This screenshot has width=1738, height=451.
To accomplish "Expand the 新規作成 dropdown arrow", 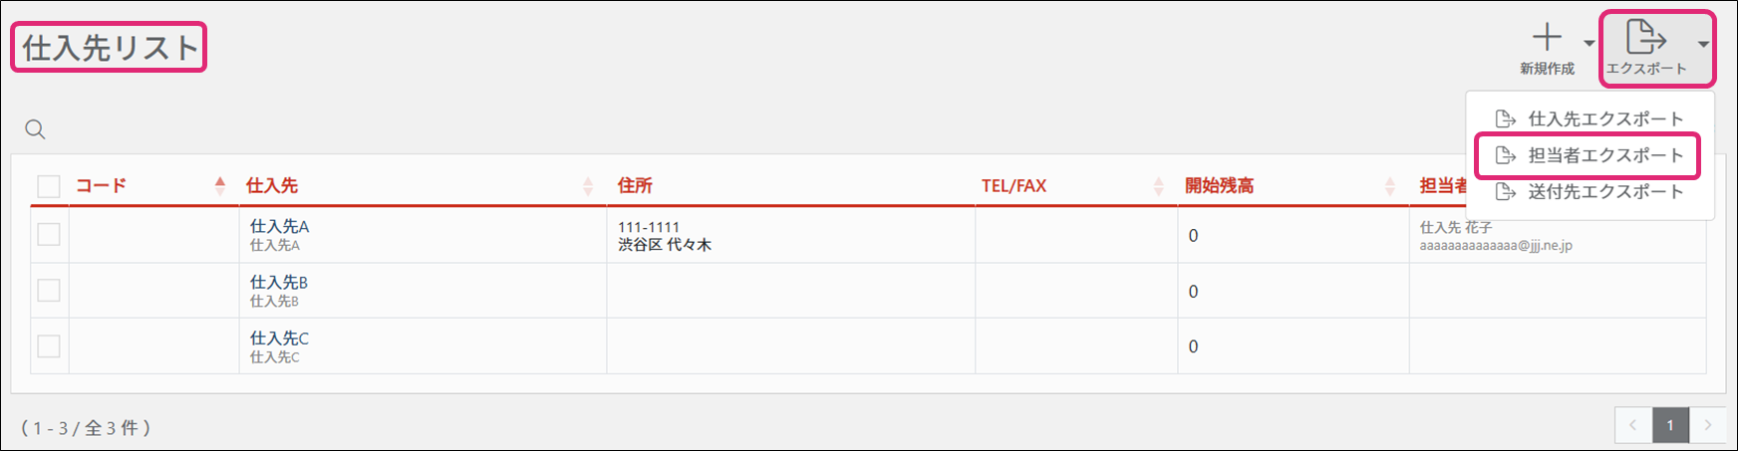I will (1589, 43).
